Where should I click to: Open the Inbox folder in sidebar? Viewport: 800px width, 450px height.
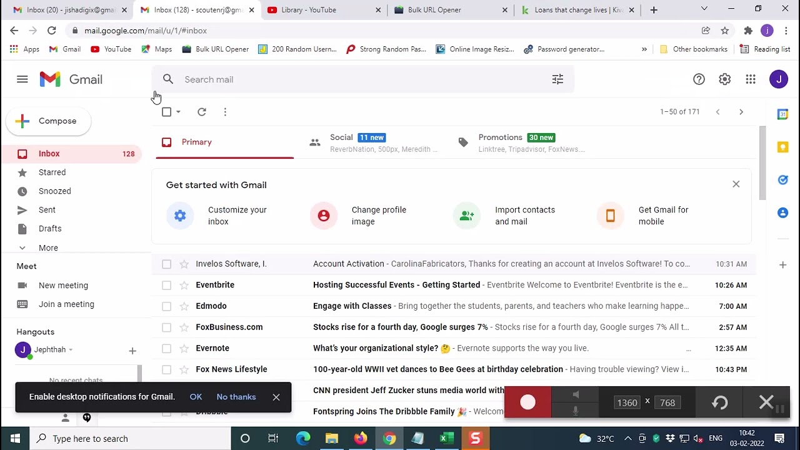[x=71, y=154]
